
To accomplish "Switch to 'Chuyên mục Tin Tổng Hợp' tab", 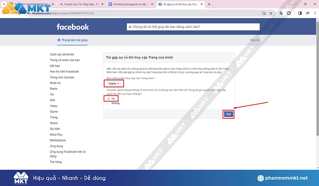I will pos(82,4).
